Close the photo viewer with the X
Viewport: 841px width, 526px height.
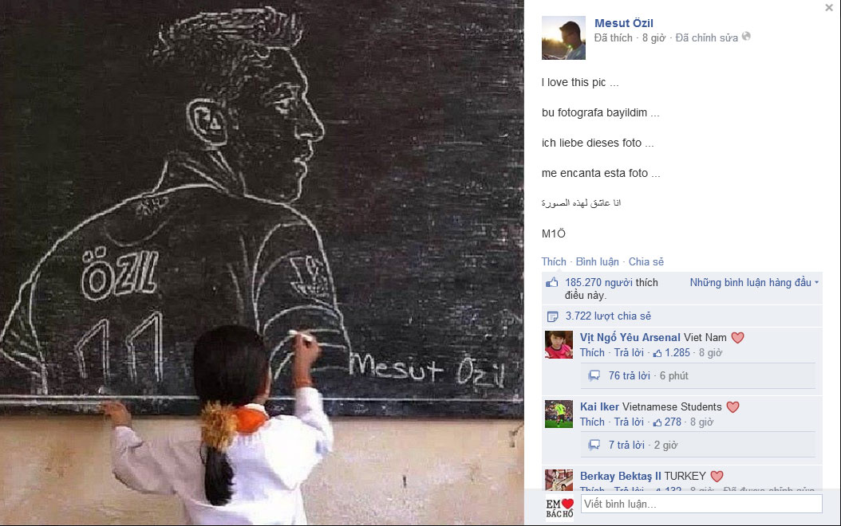click(829, 7)
